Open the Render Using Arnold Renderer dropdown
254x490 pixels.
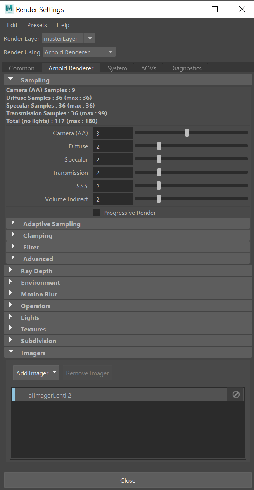pos(79,52)
